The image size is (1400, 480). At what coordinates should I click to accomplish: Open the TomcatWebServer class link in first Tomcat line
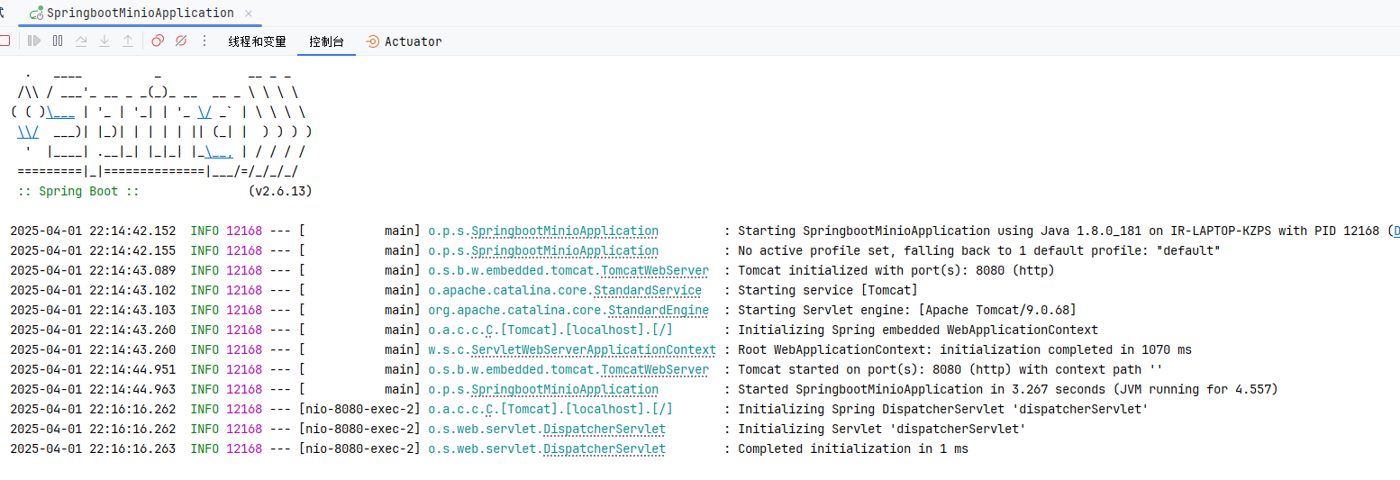pyautogui.click(x=655, y=270)
